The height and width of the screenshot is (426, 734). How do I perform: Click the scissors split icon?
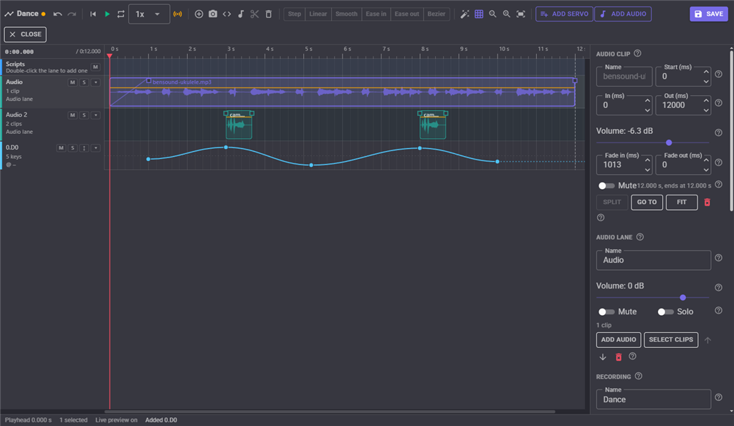254,14
